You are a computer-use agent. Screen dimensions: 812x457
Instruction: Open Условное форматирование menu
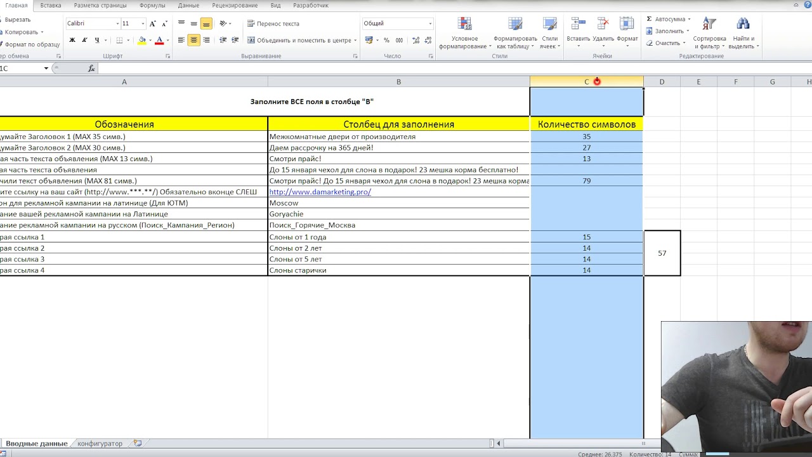coord(464,33)
